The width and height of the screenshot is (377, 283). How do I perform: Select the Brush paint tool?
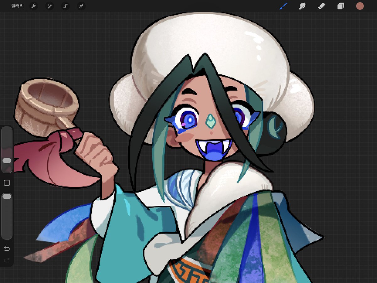click(x=283, y=6)
